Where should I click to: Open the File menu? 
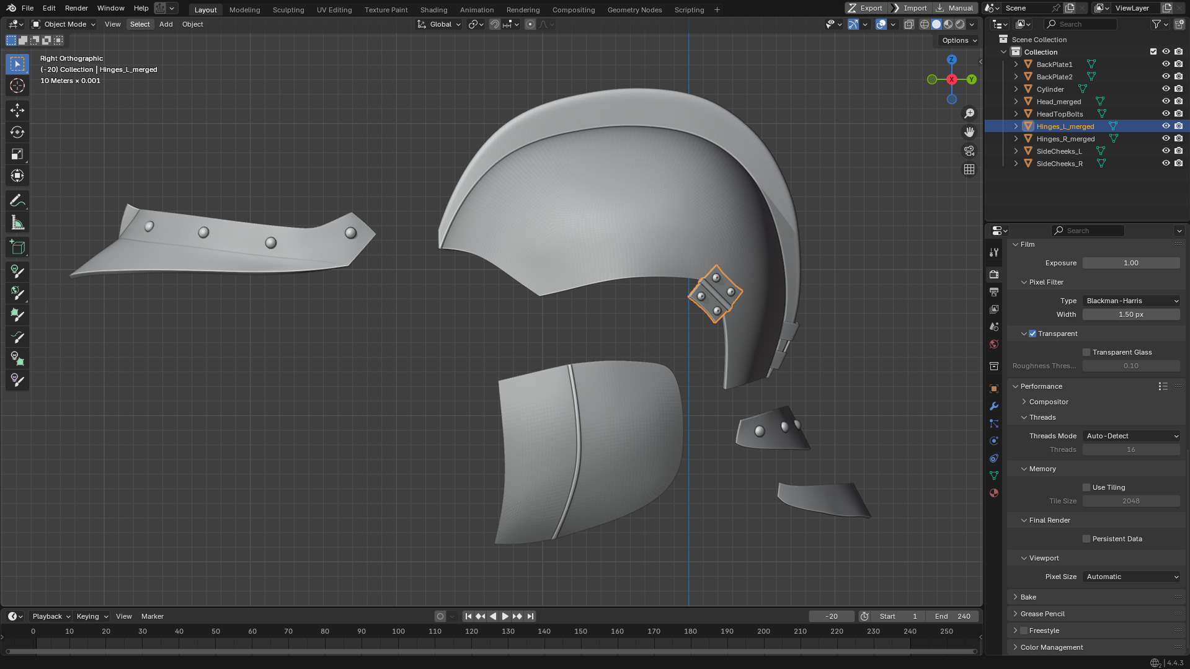point(27,8)
